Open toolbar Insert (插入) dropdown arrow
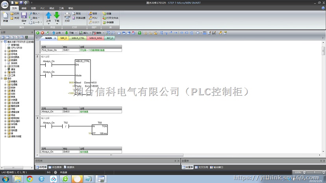Screen dimensions: 326x183 coord(90,33)
